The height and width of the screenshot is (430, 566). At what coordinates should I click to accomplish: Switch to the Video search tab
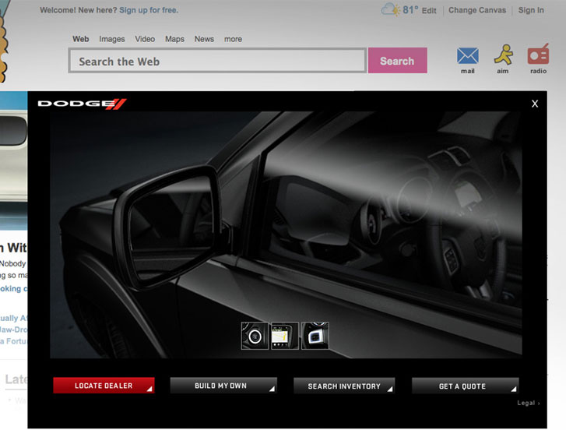(x=145, y=39)
